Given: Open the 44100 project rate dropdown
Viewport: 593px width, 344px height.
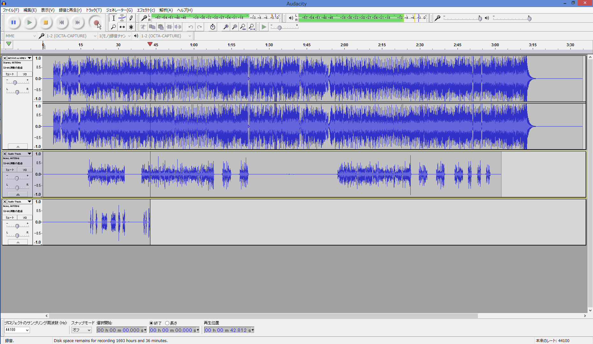Looking at the screenshot, I should pos(17,330).
